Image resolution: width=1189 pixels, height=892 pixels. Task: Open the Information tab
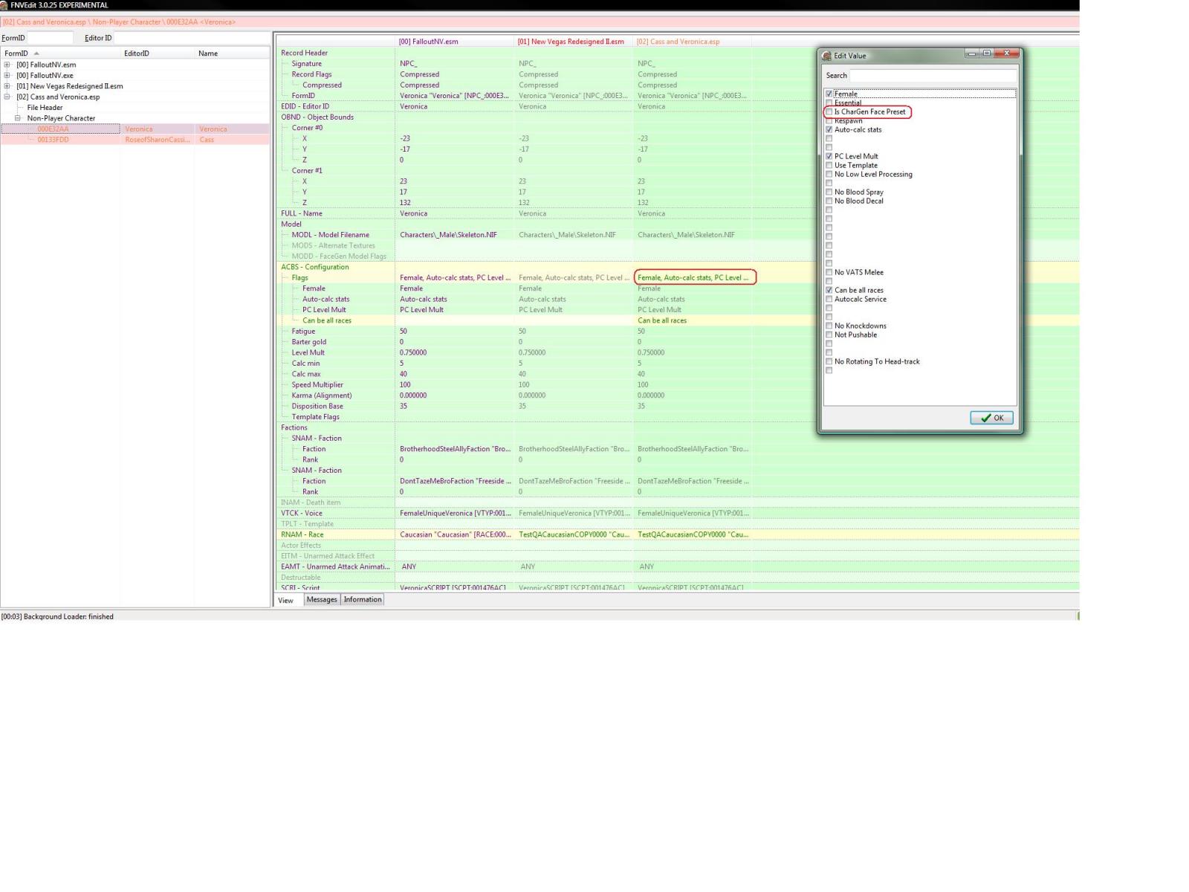363,600
